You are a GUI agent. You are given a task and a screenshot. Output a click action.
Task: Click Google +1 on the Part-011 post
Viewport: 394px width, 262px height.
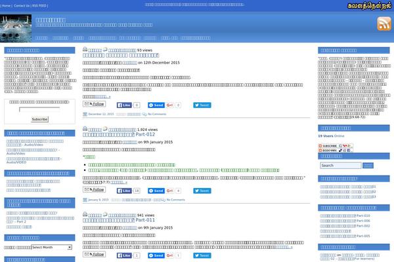(170, 255)
